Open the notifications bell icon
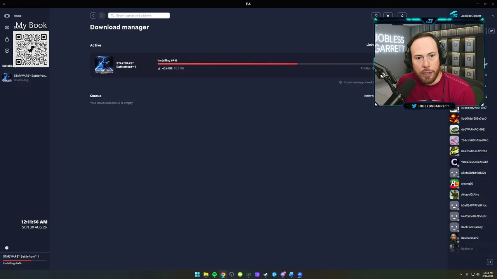The width and height of the screenshot is (497, 279). (402, 15)
